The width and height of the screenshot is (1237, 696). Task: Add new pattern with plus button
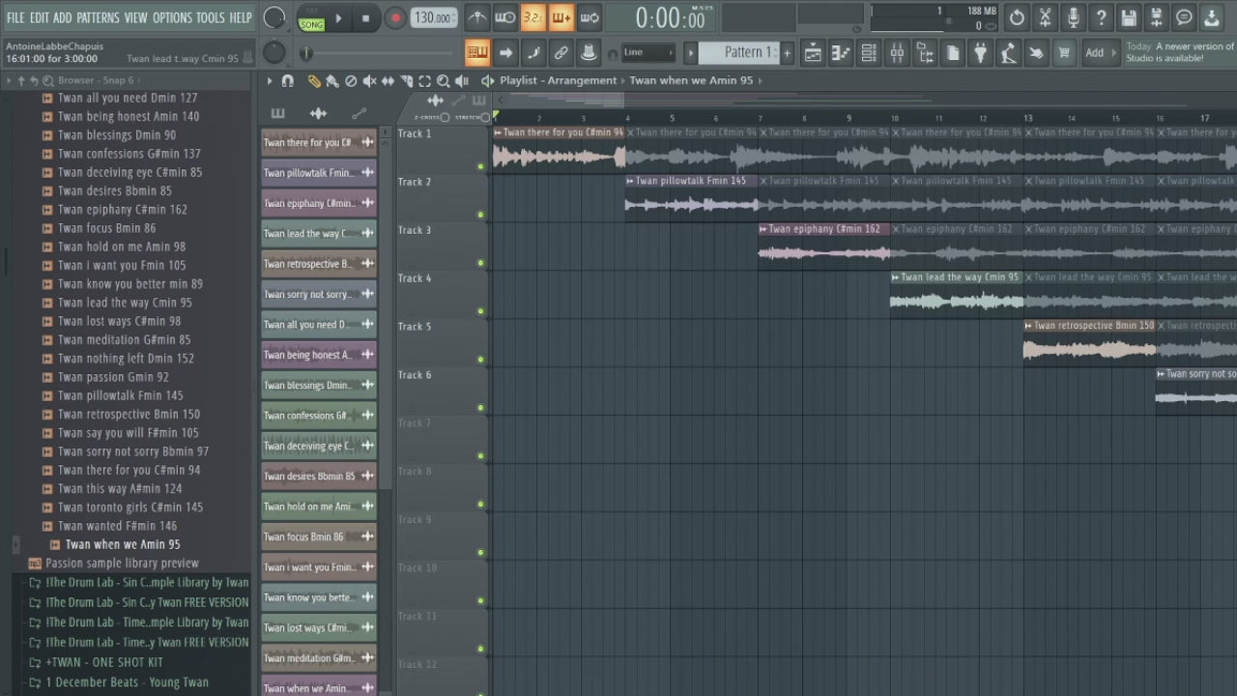coord(787,53)
